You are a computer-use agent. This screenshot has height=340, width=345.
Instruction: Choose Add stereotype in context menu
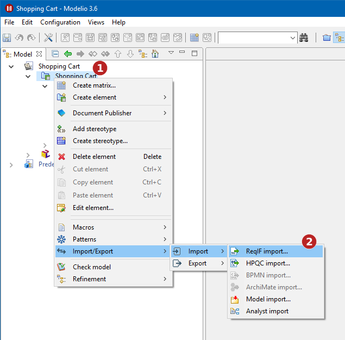point(114,129)
